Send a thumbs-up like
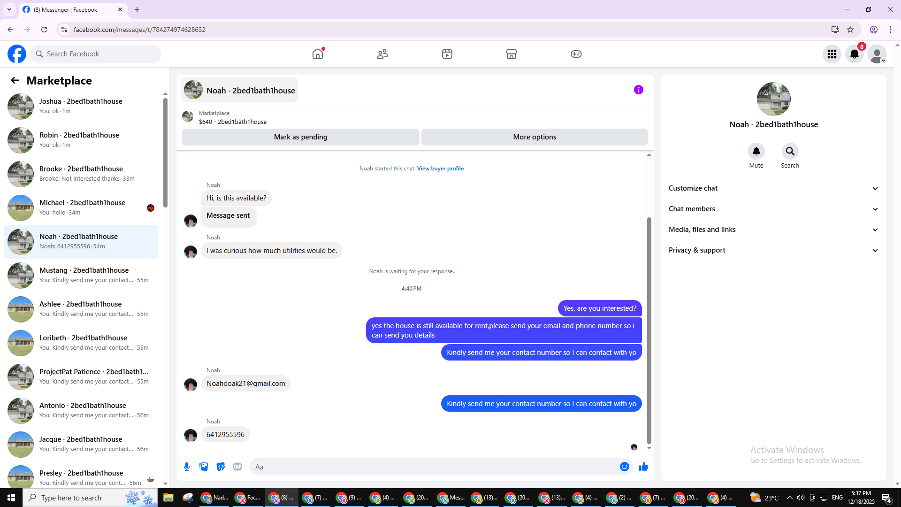Screen dimensions: 901x507 coord(643,467)
